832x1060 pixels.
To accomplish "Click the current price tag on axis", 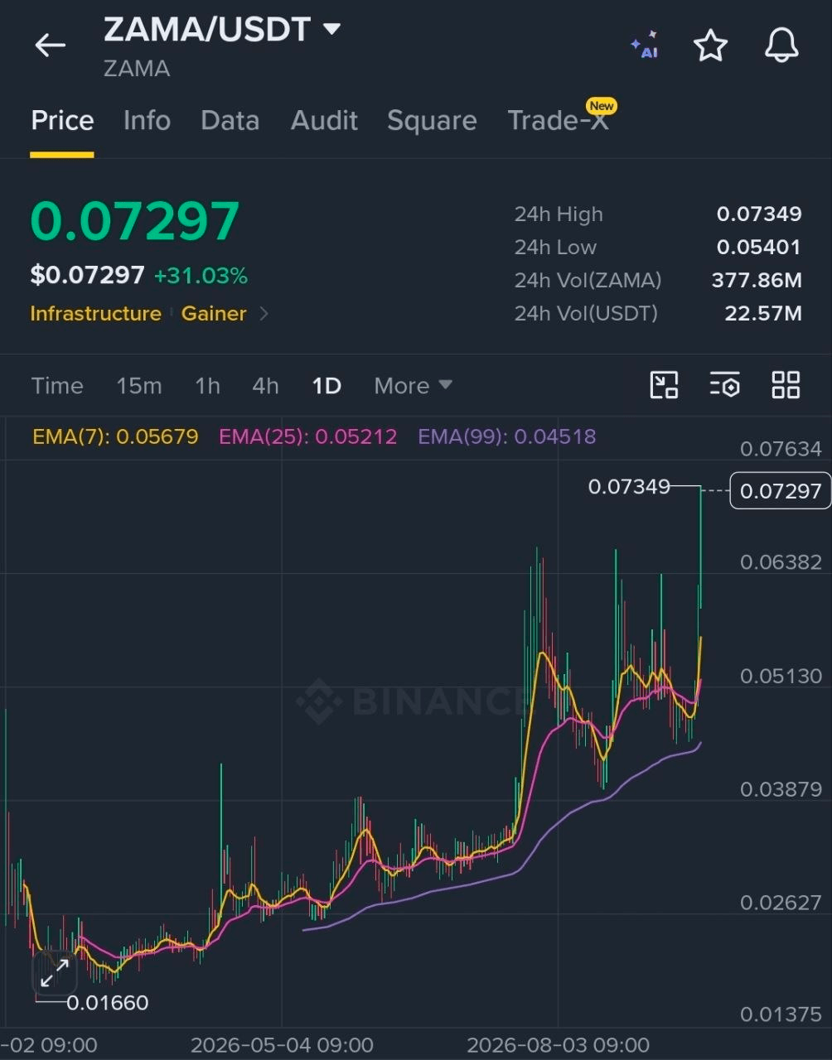I will click(780, 490).
